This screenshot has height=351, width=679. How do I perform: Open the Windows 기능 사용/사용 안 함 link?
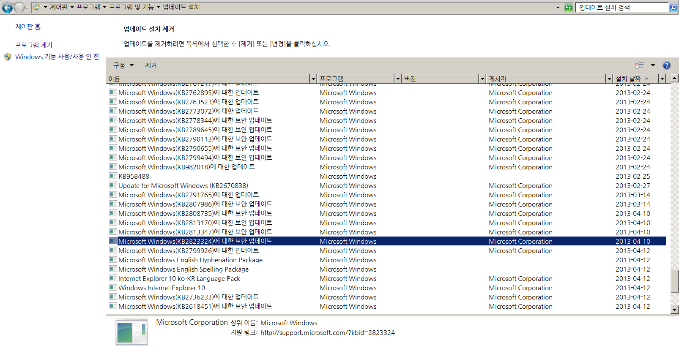57,57
